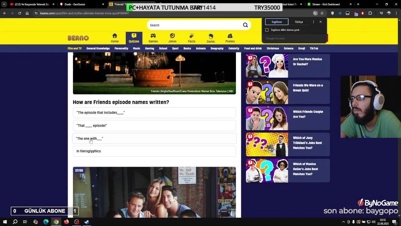
Task: Close the translate popup
Action: point(320,22)
